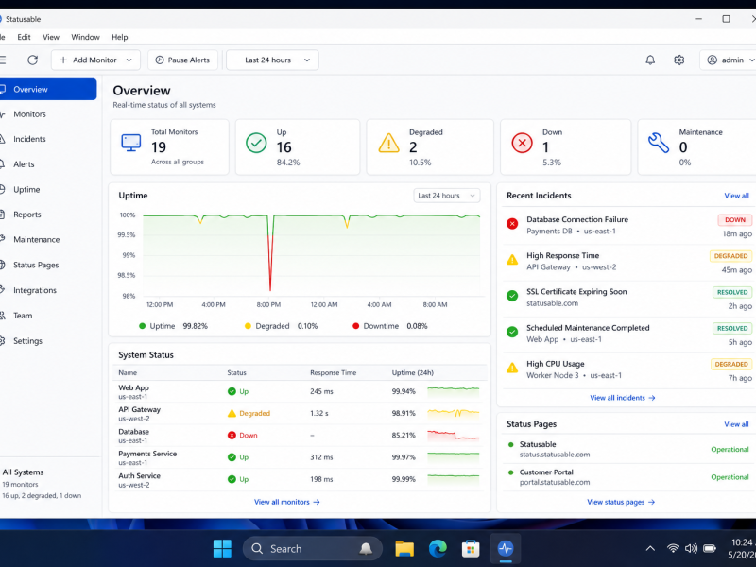Show hidden icons chevron in system tray
756x567 pixels.
pos(650,549)
